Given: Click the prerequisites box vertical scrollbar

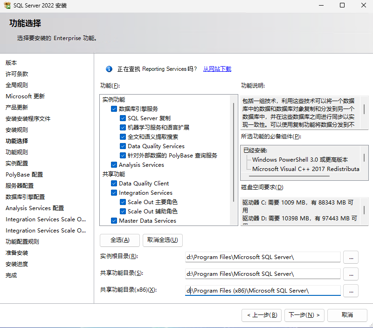Looking at the screenshot, I should click(x=364, y=158).
